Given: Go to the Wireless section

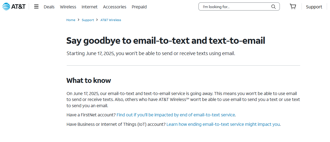Looking at the screenshot, I should pos(68,7).
